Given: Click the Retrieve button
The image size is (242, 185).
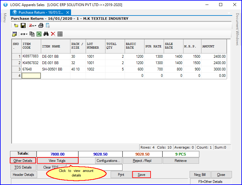Looking at the screenshot, I should pyautogui.click(x=181, y=161).
